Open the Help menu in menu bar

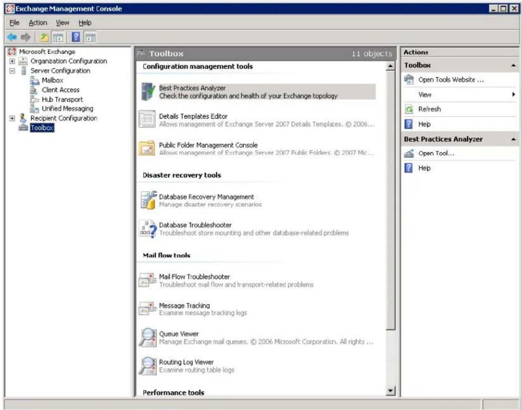point(85,23)
